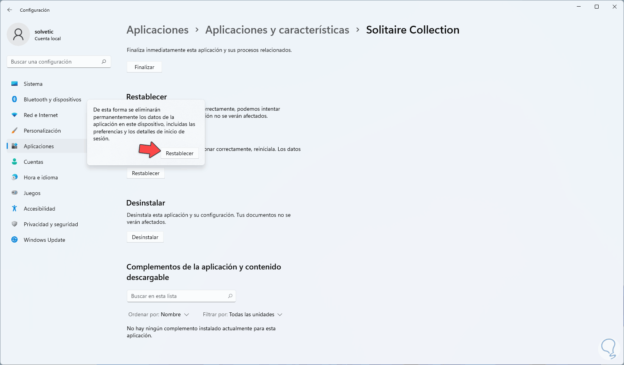The height and width of the screenshot is (365, 624).
Task: Minimize the Configuración window
Action: click(579, 7)
